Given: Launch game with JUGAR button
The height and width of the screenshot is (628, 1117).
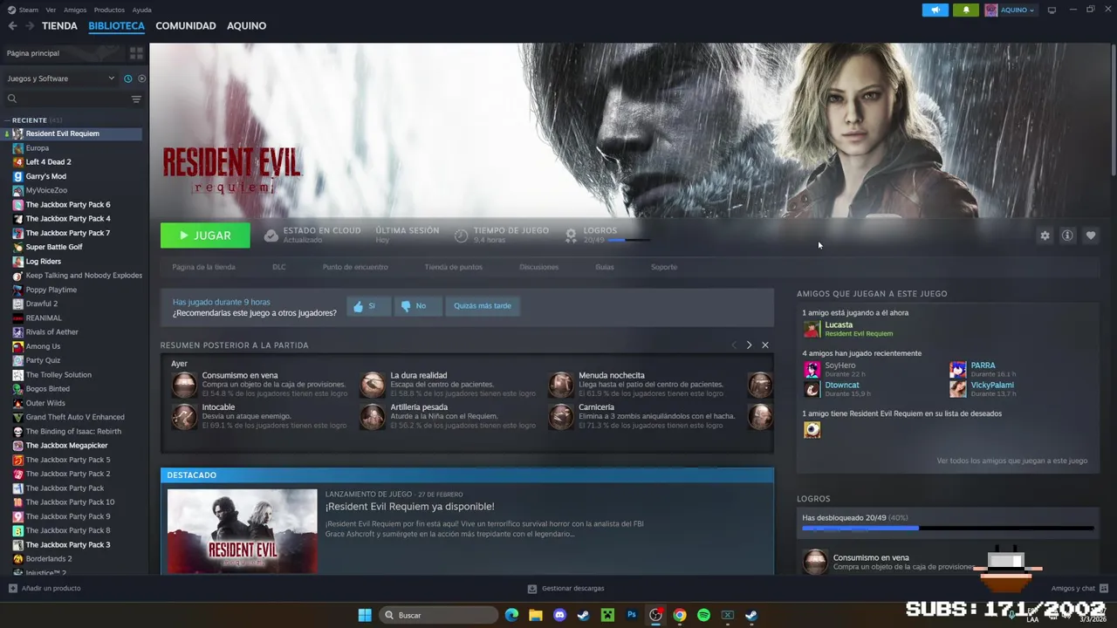Looking at the screenshot, I should coord(205,235).
